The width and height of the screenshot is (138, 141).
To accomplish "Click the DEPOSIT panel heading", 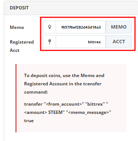I will click(x=19, y=8).
